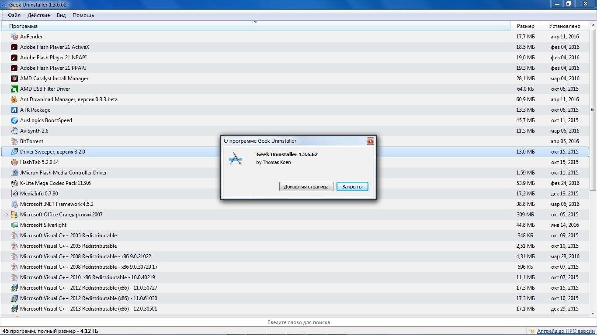
Task: Click the 45,7 МБ size of AusLogics BoostSpeed
Action: pos(525,120)
